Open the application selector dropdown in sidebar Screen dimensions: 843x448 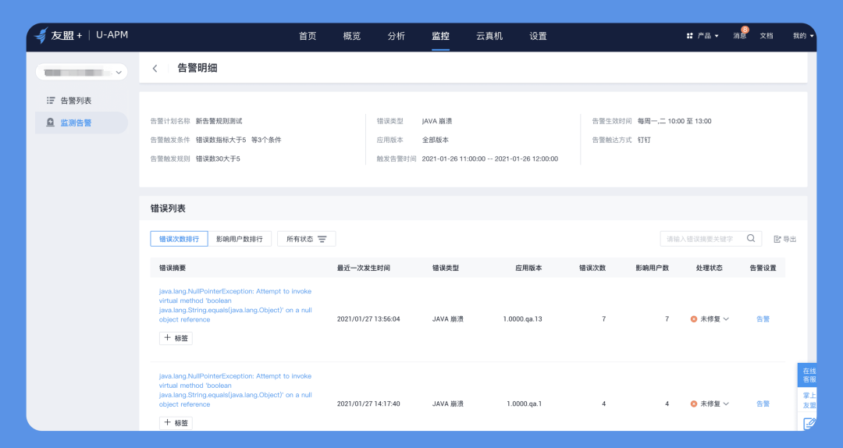82,72
